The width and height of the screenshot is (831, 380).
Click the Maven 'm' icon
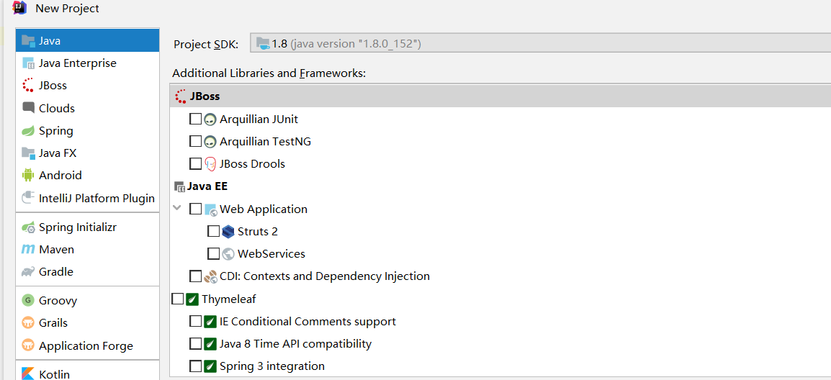pyautogui.click(x=28, y=249)
